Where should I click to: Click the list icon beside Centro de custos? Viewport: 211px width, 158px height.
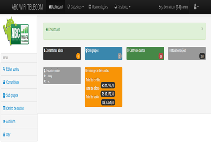(x=4, y=108)
